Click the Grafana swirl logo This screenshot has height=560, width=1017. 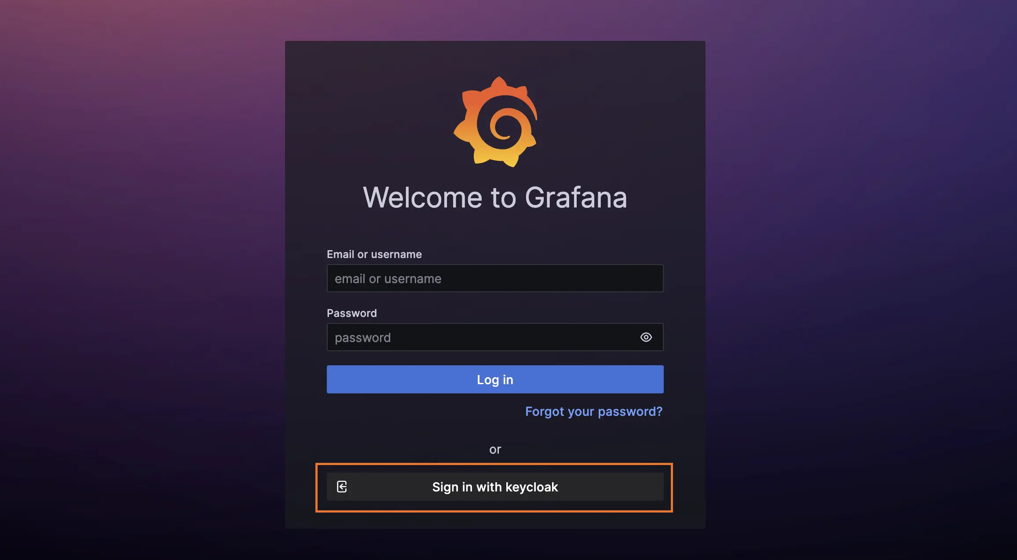click(495, 122)
